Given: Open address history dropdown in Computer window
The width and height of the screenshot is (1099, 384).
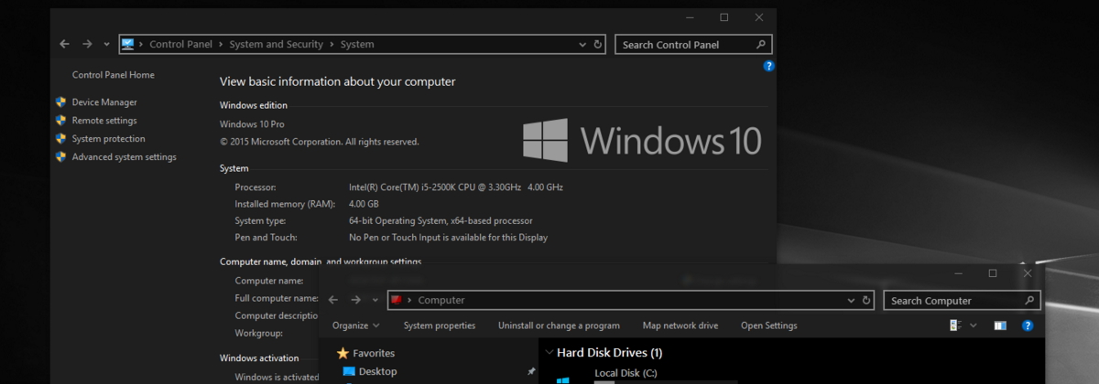Looking at the screenshot, I should (850, 300).
